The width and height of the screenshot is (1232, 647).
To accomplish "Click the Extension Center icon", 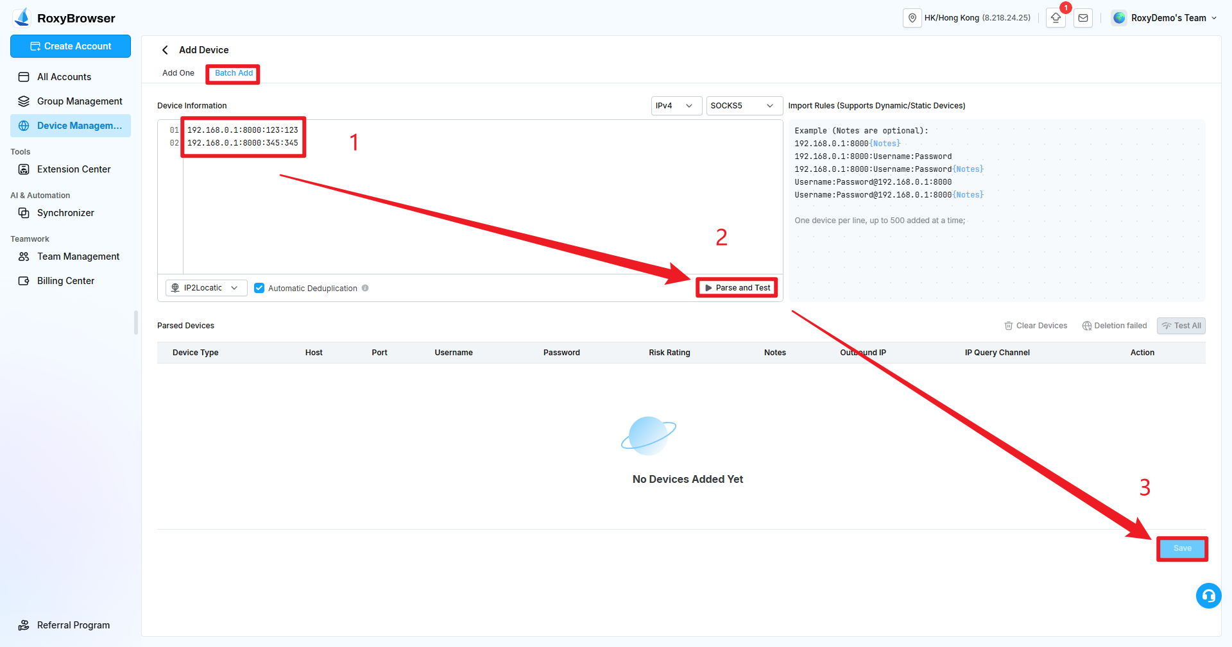I will click(24, 169).
